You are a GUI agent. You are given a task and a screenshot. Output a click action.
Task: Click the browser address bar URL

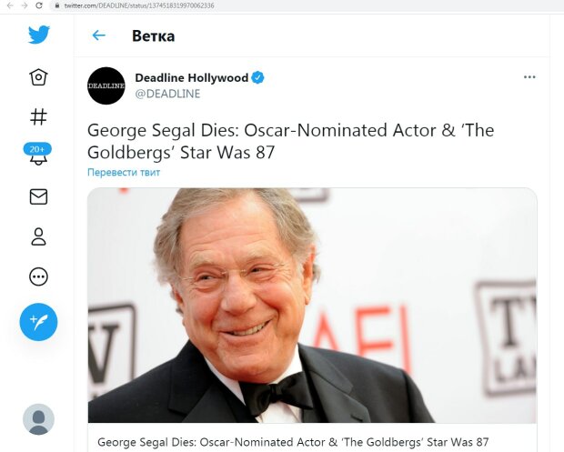(x=139, y=5)
